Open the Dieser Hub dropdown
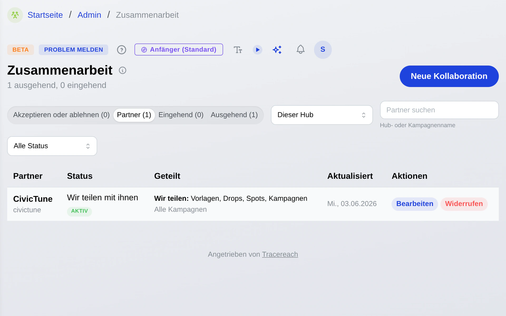 (322, 115)
